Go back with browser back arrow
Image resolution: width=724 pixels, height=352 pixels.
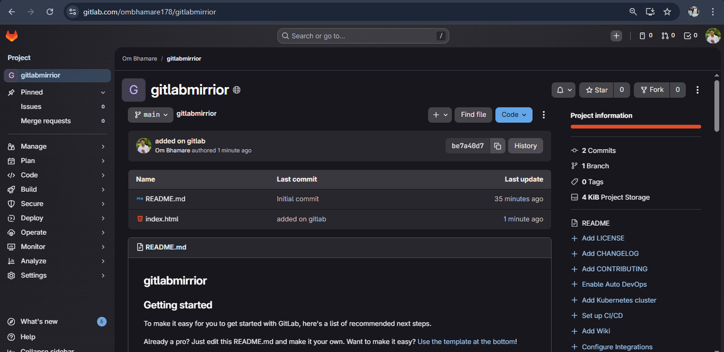[x=12, y=11]
